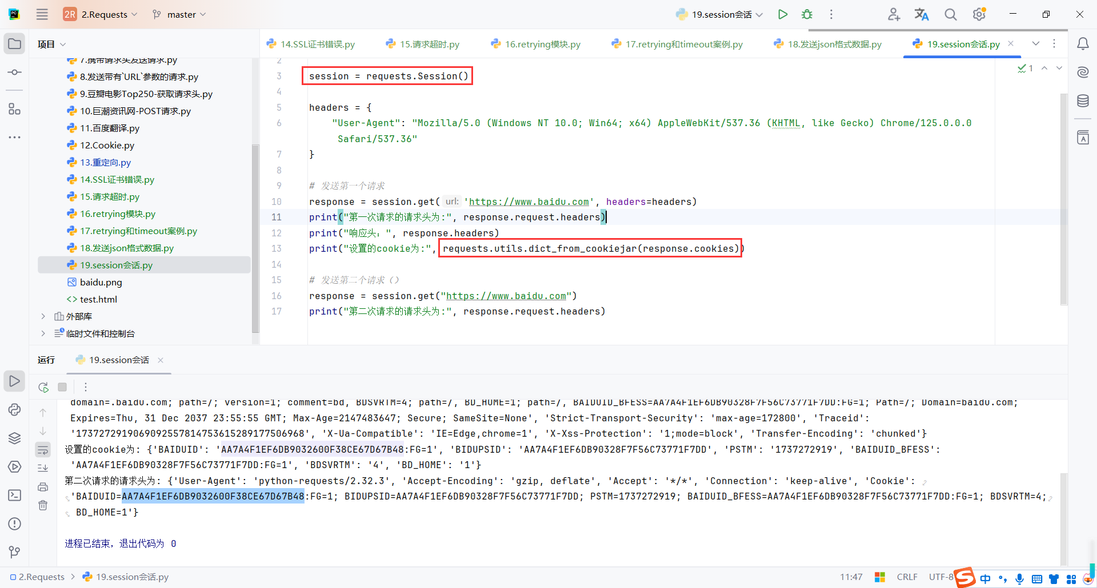Follow the baidu.com URL on line 10
1097x588 pixels.
pos(529,202)
